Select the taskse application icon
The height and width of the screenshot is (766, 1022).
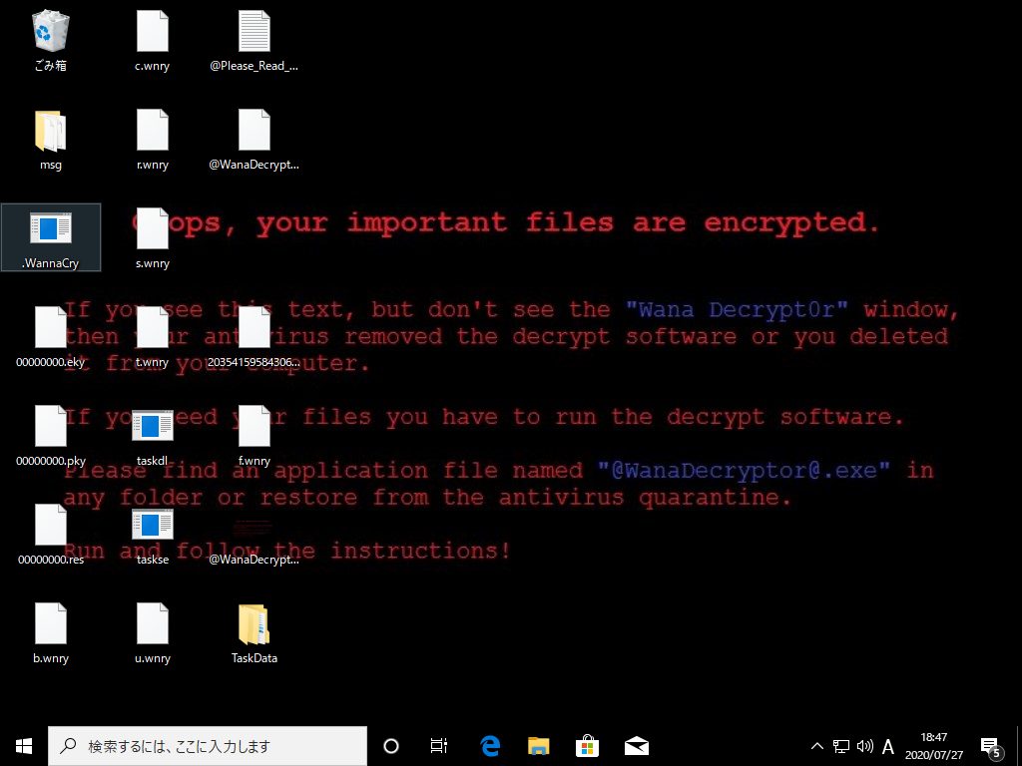[153, 525]
